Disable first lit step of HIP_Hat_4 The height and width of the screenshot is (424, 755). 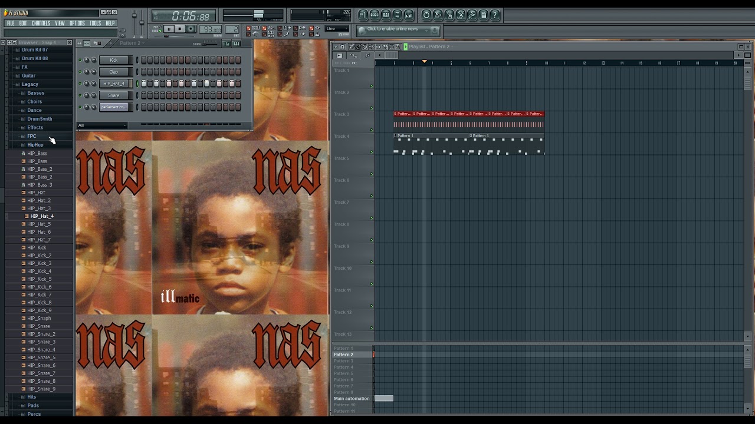[143, 84]
